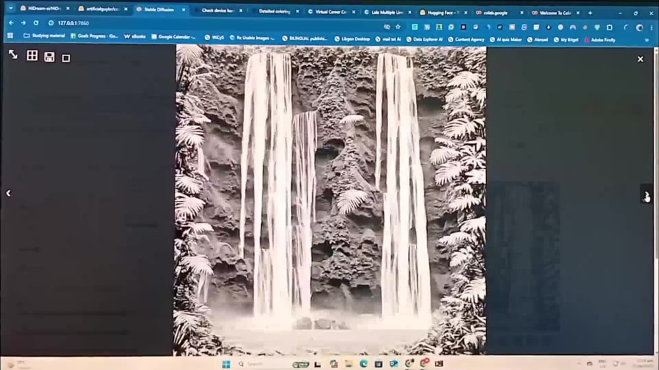Open the Studying material bookmark folder
This screenshot has height=370, width=659.
pyautogui.click(x=44, y=36)
